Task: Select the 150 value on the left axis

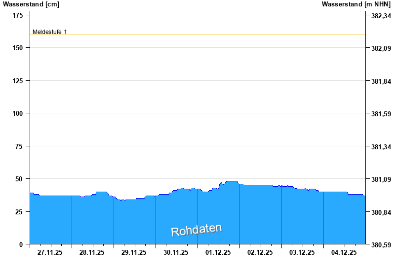Action: tap(17, 48)
